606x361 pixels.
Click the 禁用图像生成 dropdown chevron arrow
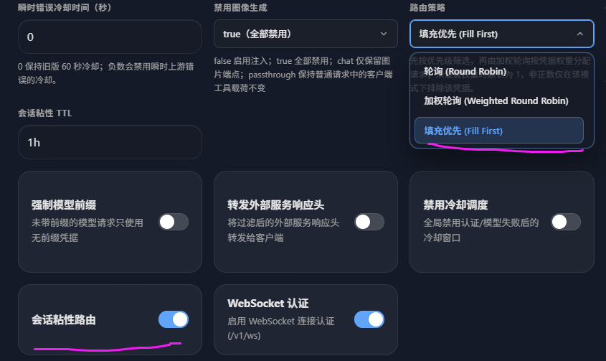(x=384, y=34)
